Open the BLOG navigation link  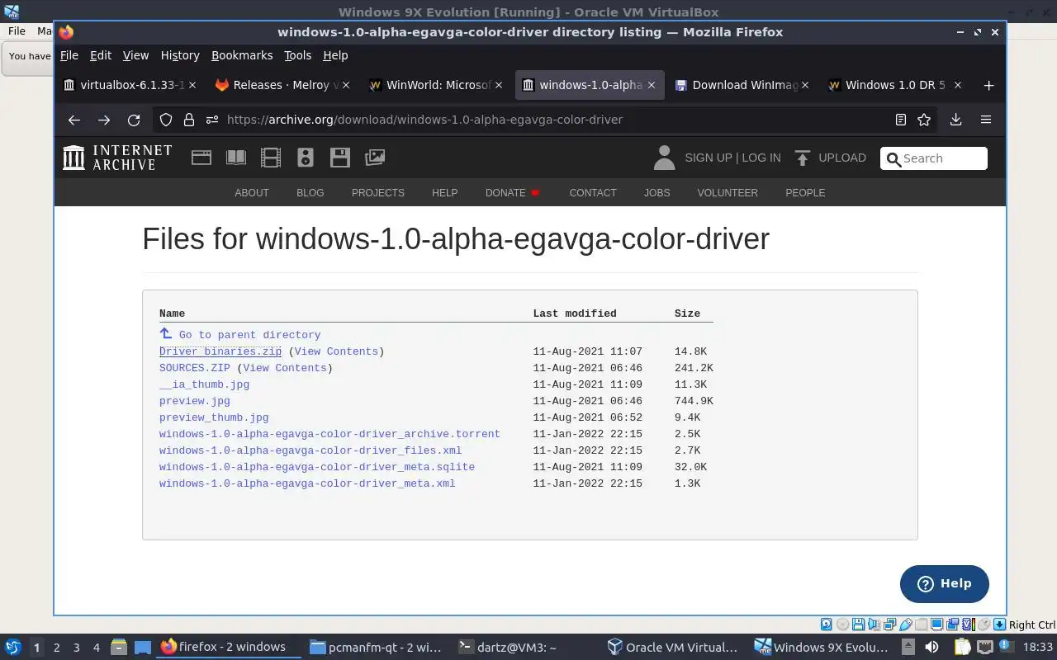pos(310,192)
